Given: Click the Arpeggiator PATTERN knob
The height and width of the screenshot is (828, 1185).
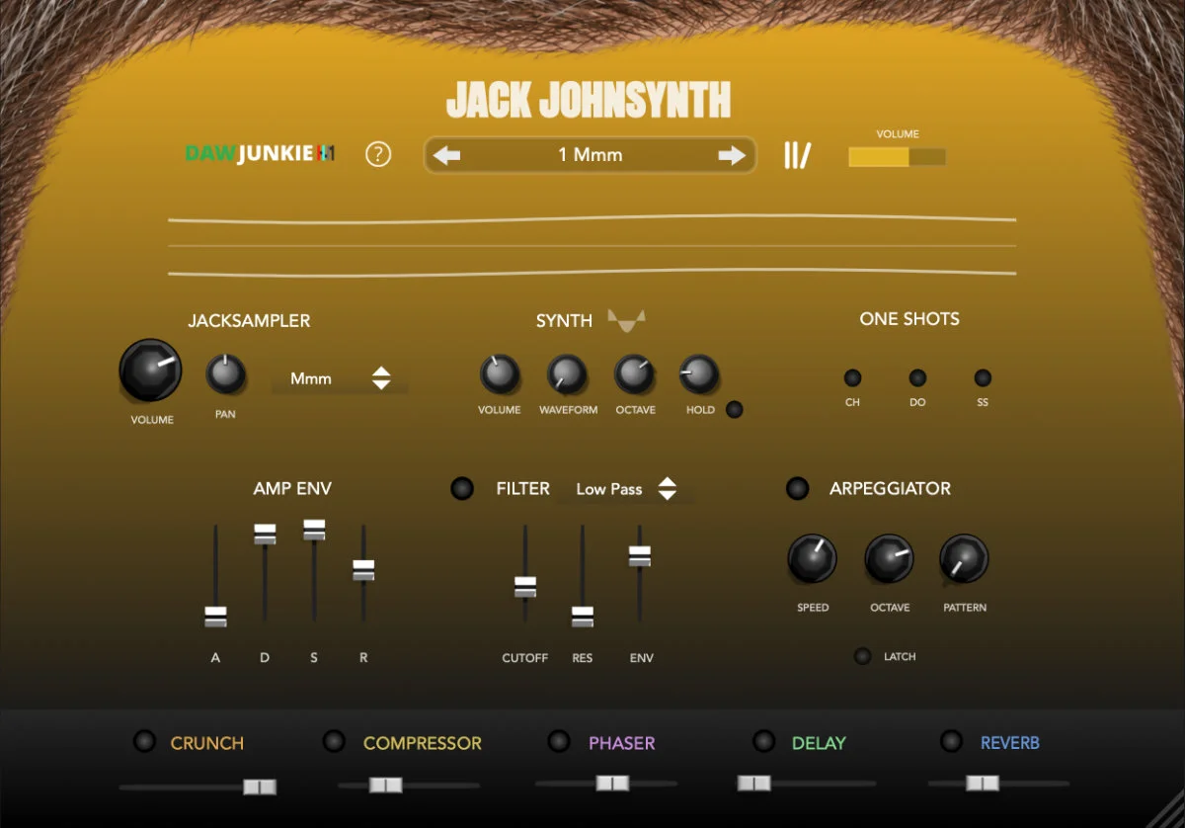Looking at the screenshot, I should coord(964,559).
